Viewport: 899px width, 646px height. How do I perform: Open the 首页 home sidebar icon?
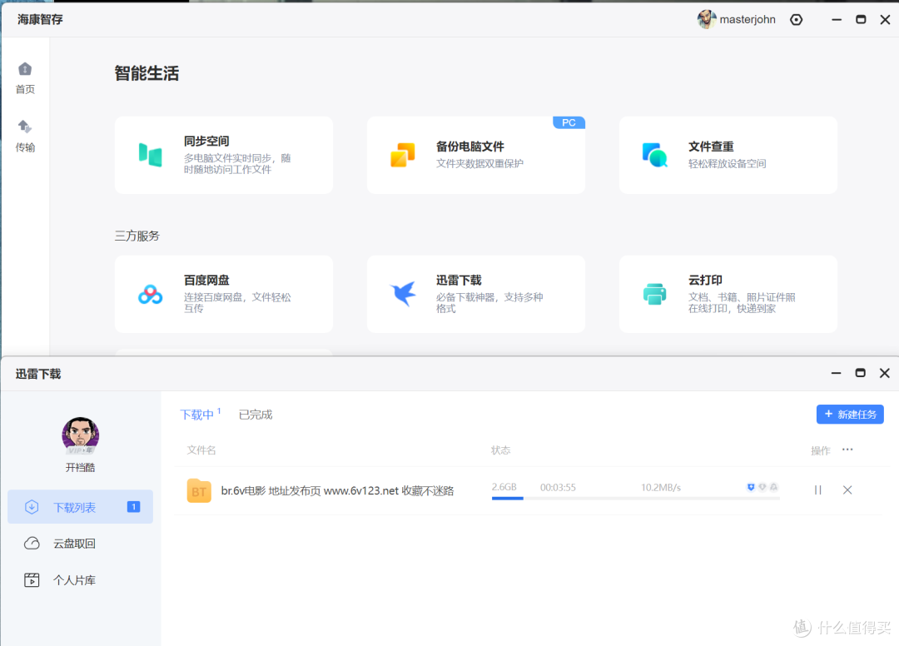pos(25,69)
